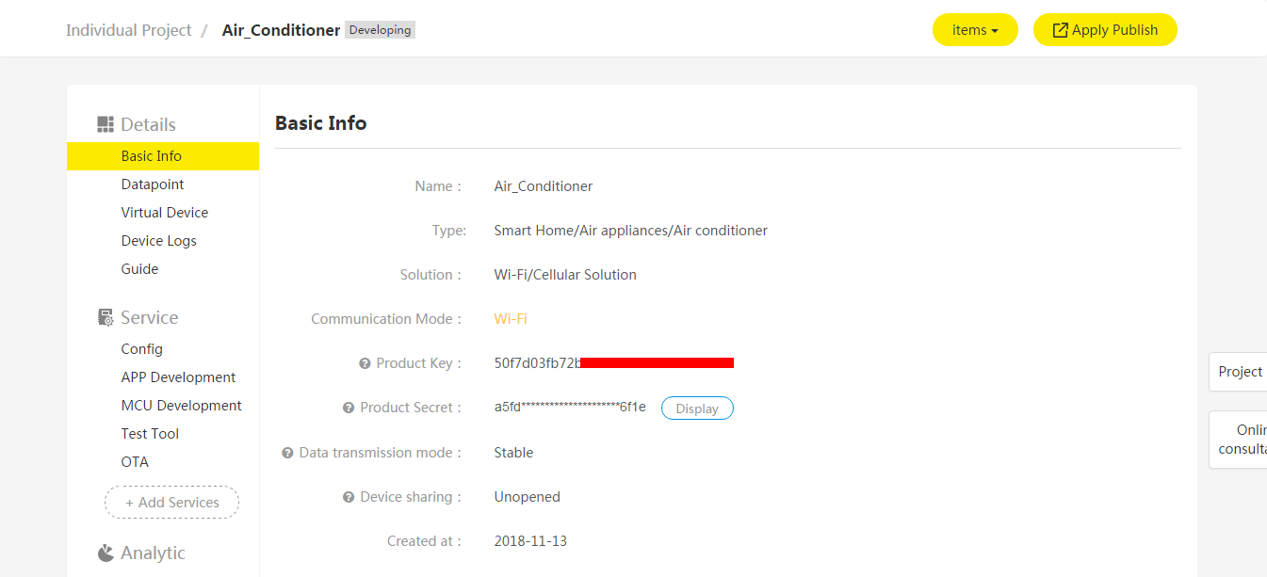Open the Datapoint page

pyautogui.click(x=153, y=184)
